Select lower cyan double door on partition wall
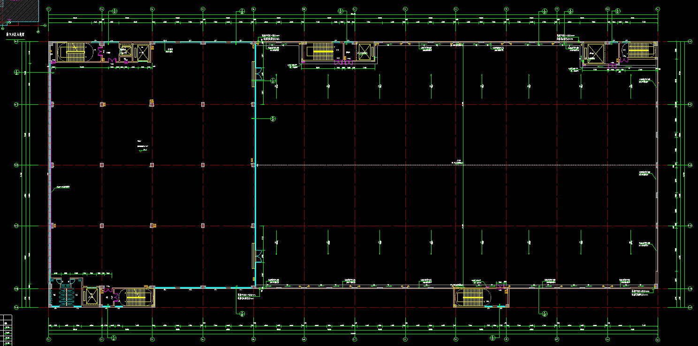Image resolution: width=698 pixels, height=346 pixels. pos(258,254)
